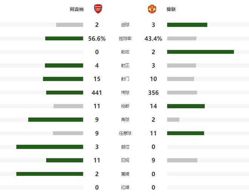This screenshot has height=196, width=249.
Task: Click Arsenal's 56.6% possession value
Action: click(x=97, y=38)
